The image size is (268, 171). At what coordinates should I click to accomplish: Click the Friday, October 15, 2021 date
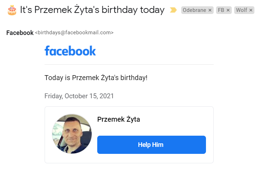[x=79, y=96]
